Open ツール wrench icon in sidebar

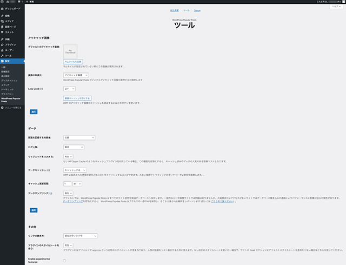pos(2,56)
